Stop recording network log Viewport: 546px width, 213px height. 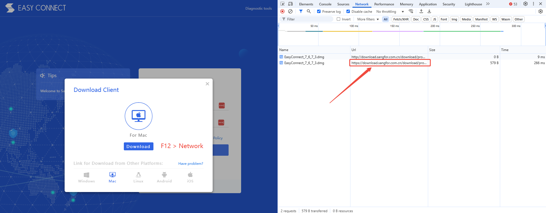[282, 11]
